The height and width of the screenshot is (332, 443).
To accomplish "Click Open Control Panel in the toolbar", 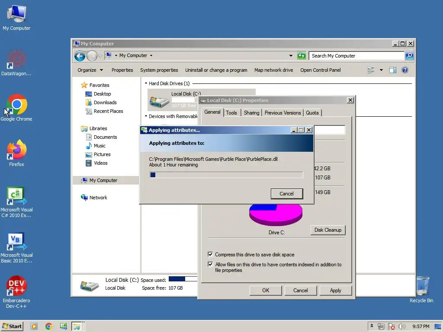I will (321, 70).
